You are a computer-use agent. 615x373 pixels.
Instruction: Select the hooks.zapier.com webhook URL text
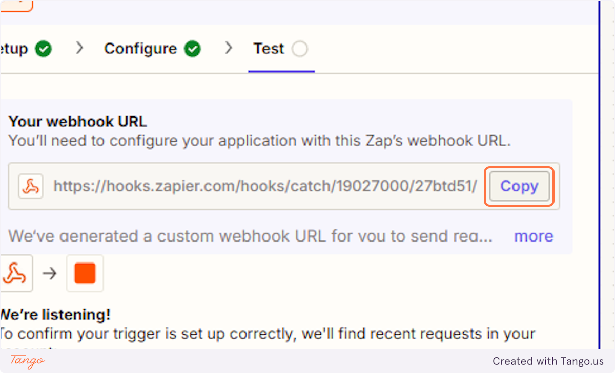coord(265,186)
